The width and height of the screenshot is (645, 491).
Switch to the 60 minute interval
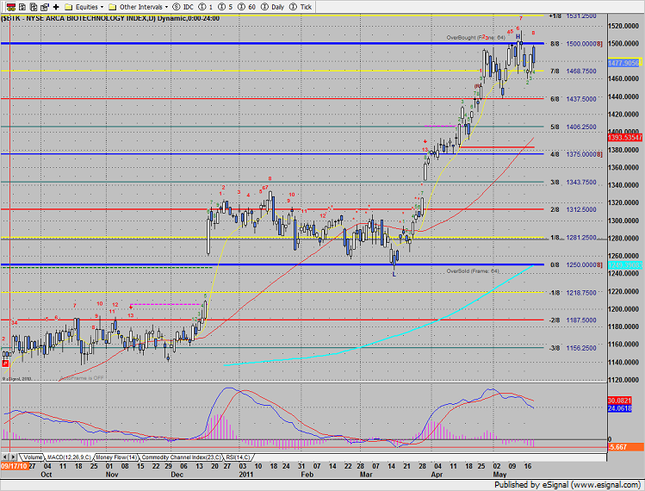pos(246,7)
